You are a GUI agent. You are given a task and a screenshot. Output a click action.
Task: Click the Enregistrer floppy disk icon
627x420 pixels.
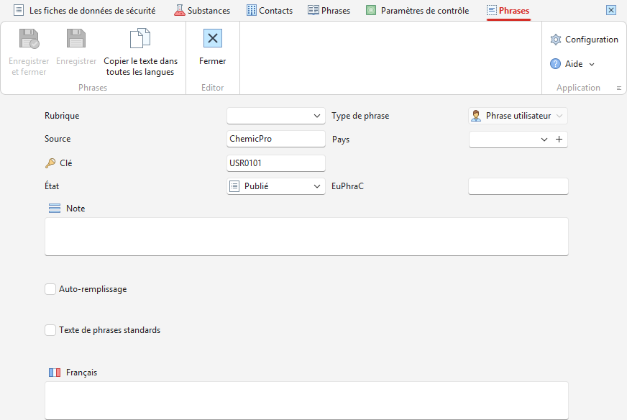pos(76,39)
